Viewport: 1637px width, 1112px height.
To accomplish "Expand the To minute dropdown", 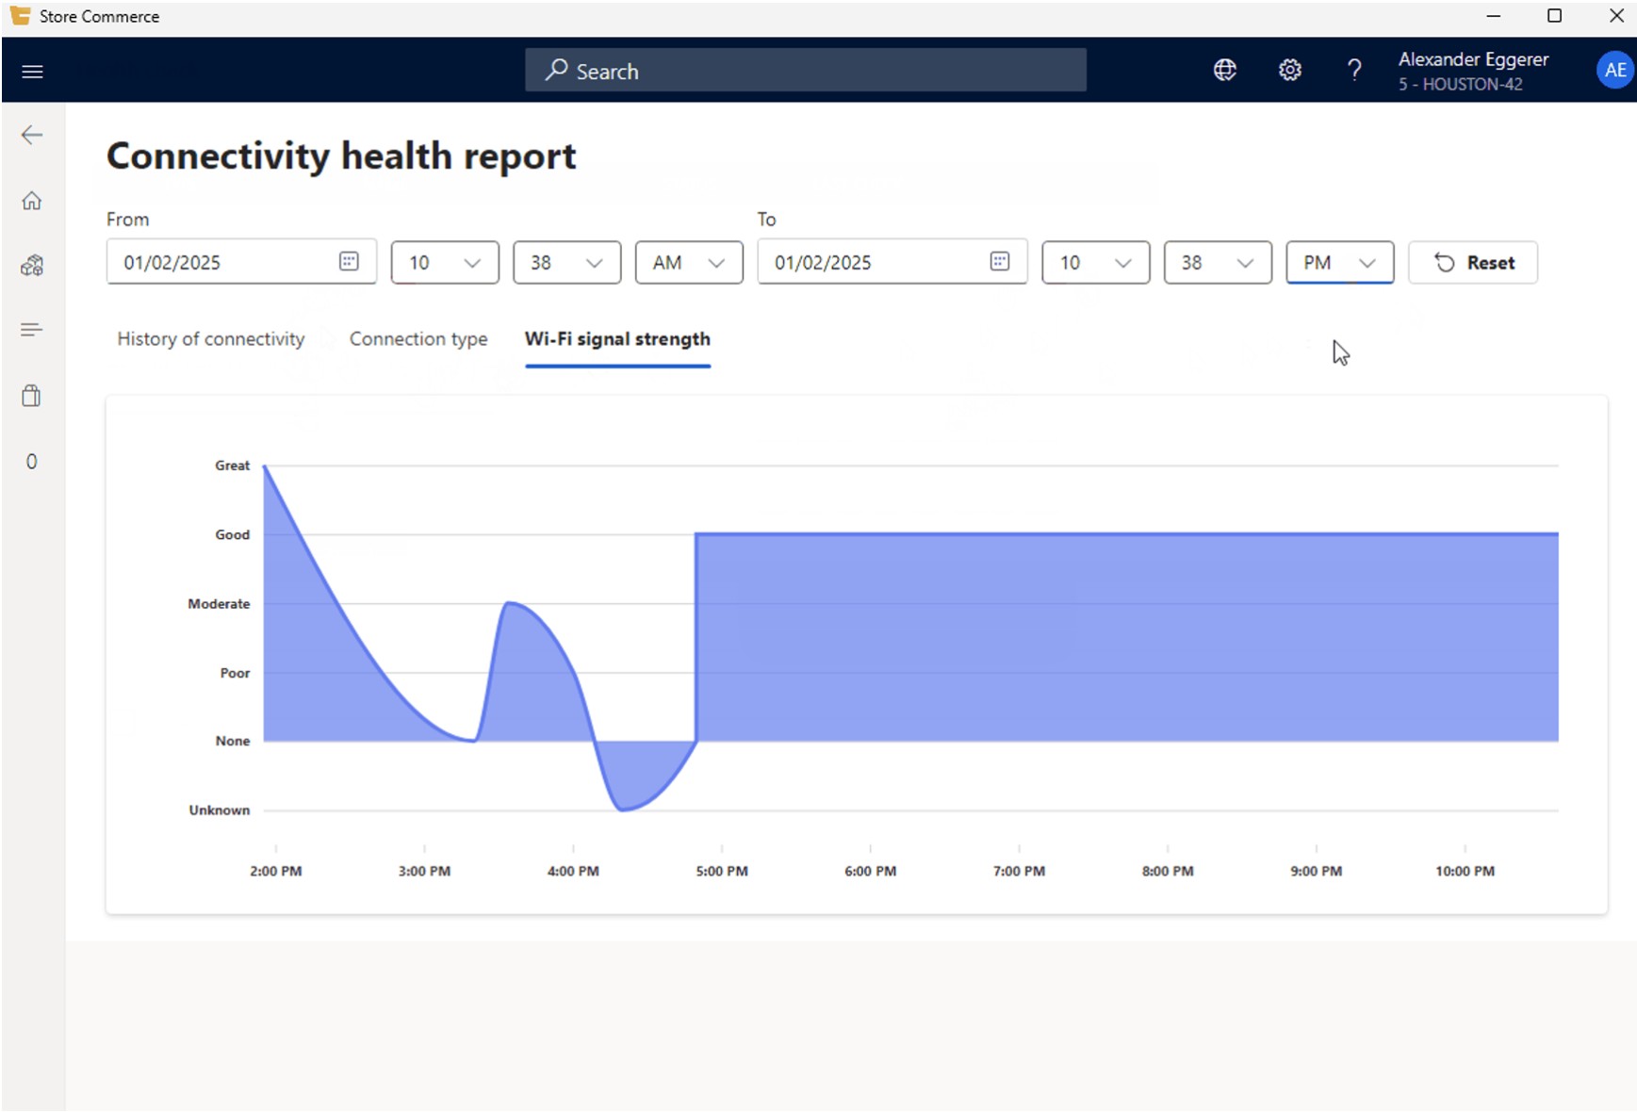I will pos(1218,262).
